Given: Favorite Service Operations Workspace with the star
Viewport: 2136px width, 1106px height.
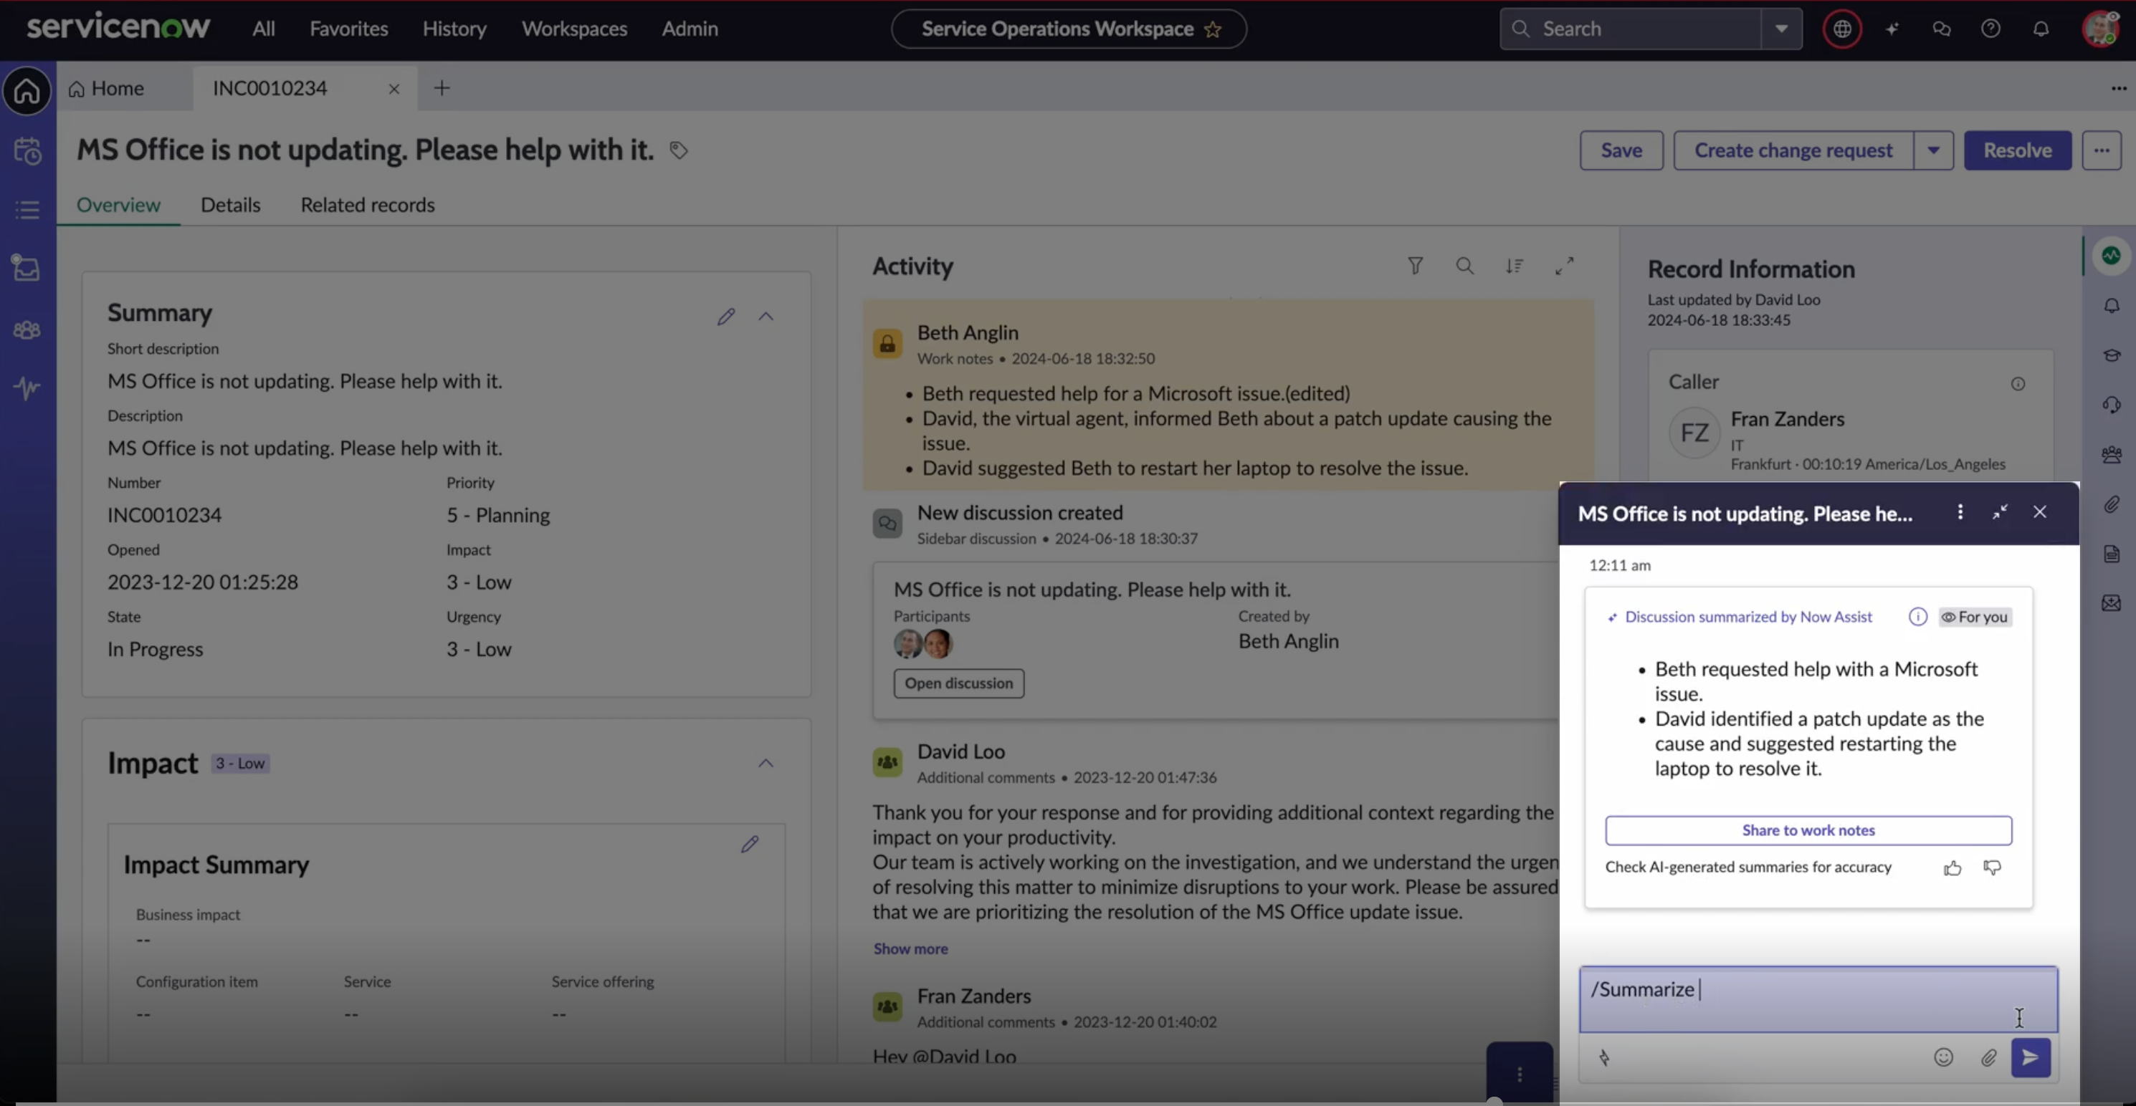Looking at the screenshot, I should 1212,30.
